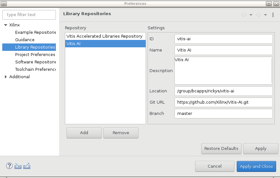Click the Remove repository button
Viewport: 280px width, 178px height.
(121, 133)
